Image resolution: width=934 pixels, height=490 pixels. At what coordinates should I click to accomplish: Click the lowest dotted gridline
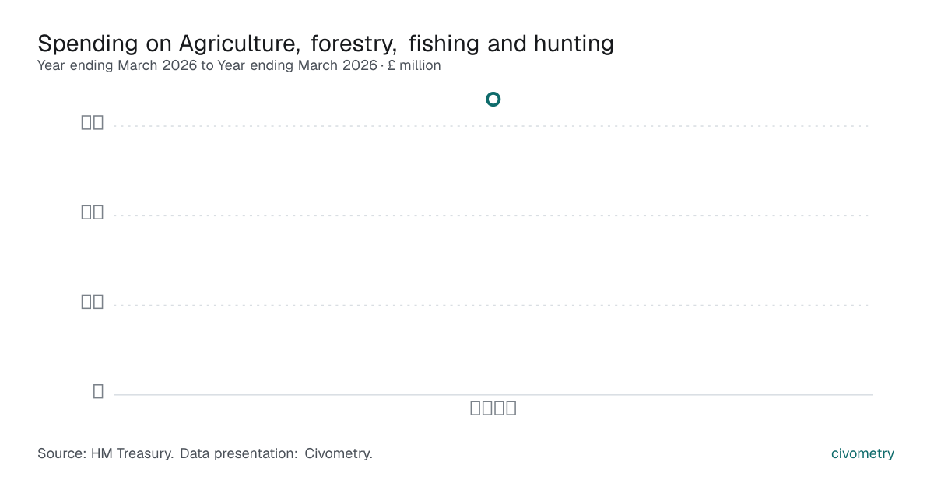pyautogui.click(x=493, y=305)
